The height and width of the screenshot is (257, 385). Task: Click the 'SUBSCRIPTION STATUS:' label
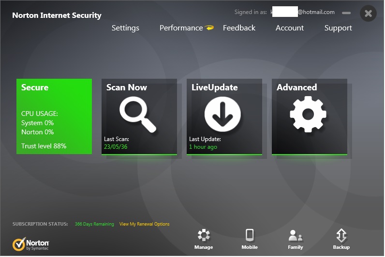[40, 224]
